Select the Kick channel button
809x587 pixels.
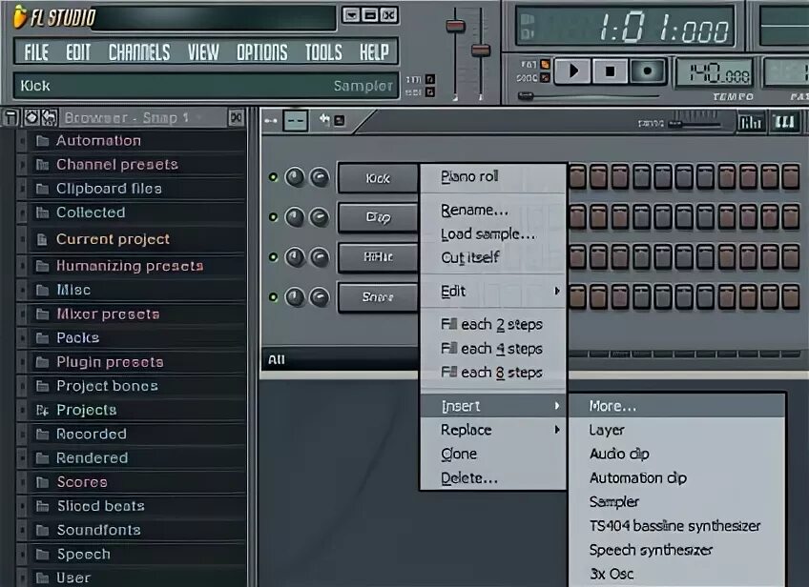[378, 178]
